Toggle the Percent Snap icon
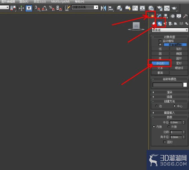This screenshot has height=170, width=189. (x=52, y=8)
